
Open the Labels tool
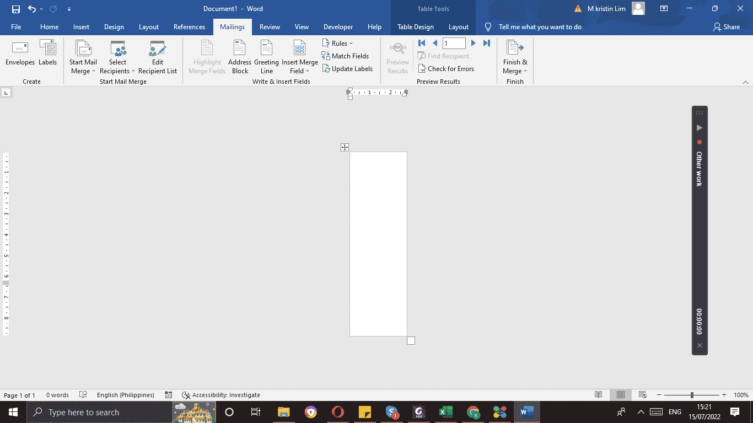pos(48,54)
